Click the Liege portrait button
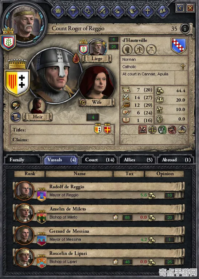Image resolution: width=199 pixels, height=279 pixels. (97, 47)
